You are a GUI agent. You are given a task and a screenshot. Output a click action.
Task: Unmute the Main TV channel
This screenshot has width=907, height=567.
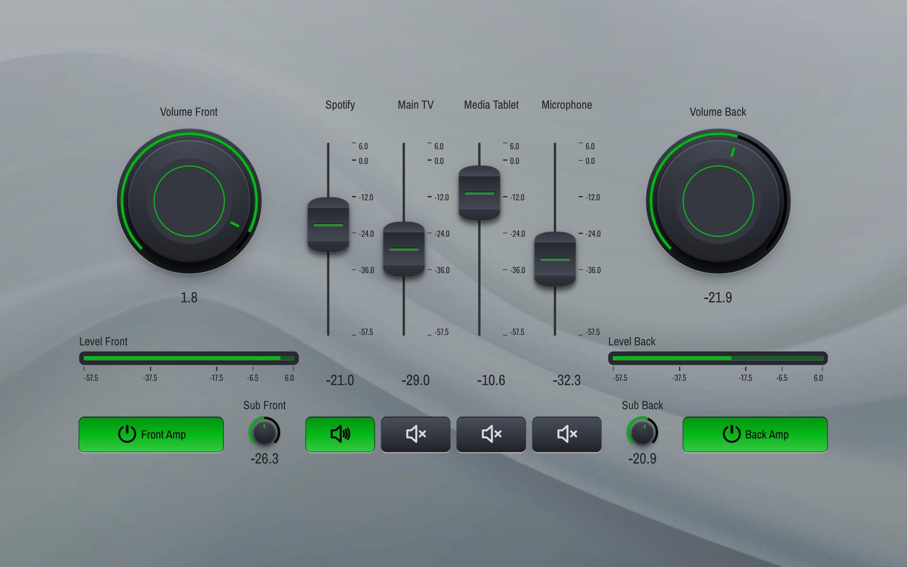point(415,434)
